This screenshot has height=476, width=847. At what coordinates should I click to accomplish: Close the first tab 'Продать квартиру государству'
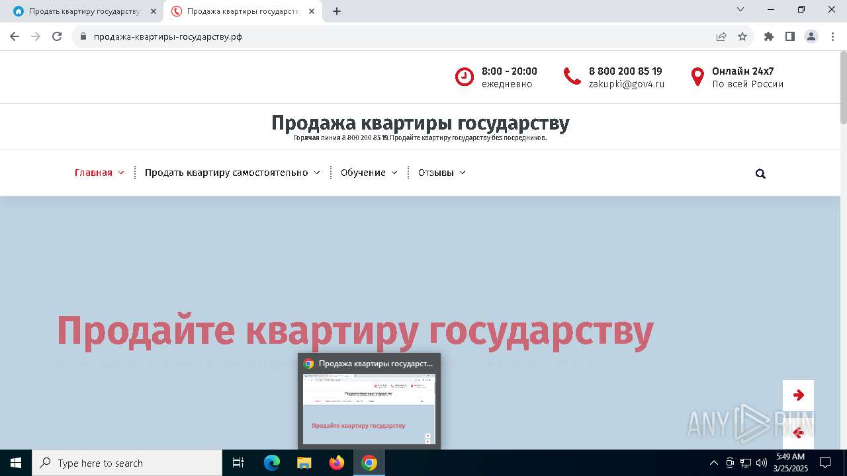(154, 11)
